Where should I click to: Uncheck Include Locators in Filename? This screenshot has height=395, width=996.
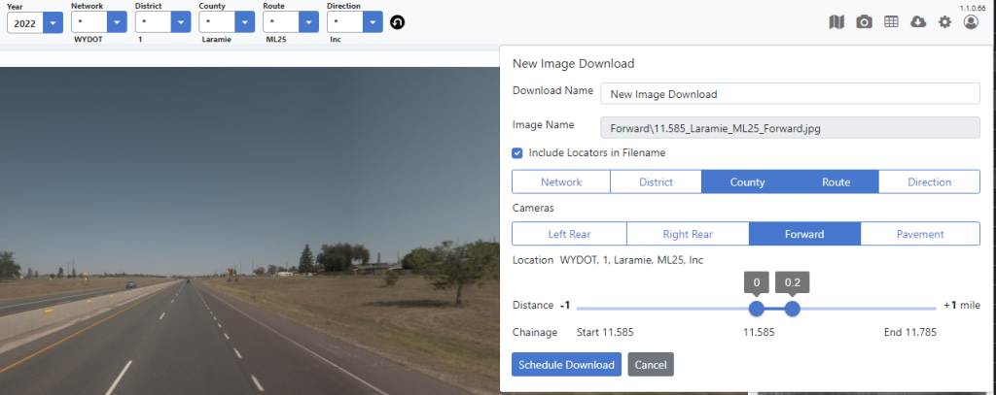[517, 152]
